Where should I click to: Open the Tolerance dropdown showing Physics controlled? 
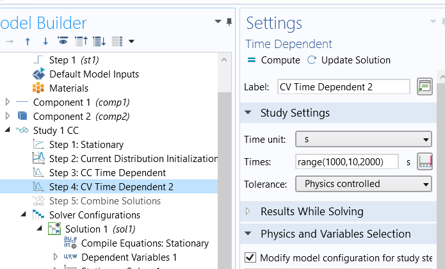tap(364, 184)
